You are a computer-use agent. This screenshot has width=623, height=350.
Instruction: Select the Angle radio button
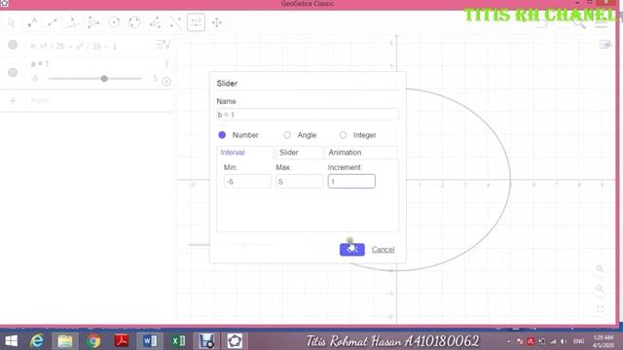click(x=287, y=135)
